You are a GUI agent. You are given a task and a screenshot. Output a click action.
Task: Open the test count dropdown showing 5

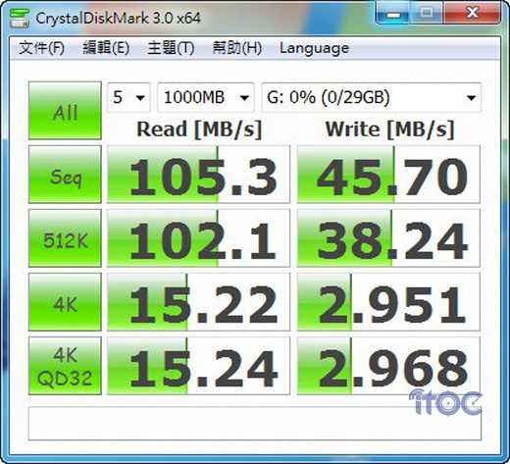128,97
